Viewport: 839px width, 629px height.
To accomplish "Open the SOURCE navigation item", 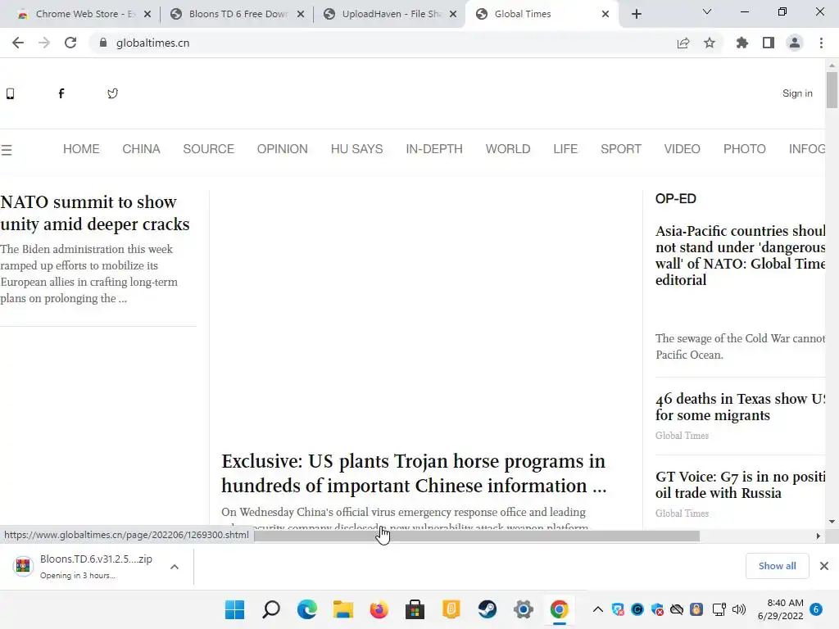I will point(209,149).
